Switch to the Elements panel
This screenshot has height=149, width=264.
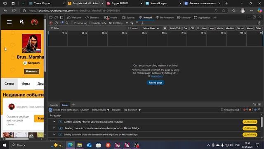(x=92, y=17)
